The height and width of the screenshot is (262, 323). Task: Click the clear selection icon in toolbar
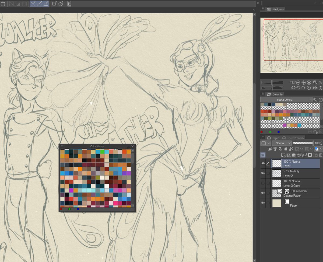11,4
